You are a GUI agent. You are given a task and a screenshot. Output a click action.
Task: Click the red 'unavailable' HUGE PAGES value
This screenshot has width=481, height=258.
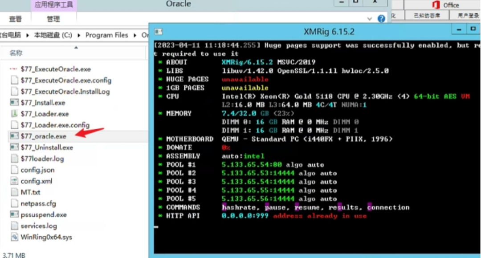pyautogui.click(x=245, y=79)
